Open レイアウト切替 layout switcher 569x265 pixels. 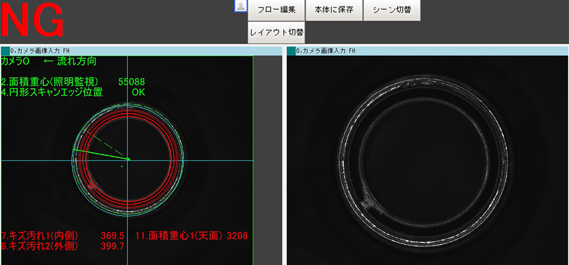pos(276,33)
